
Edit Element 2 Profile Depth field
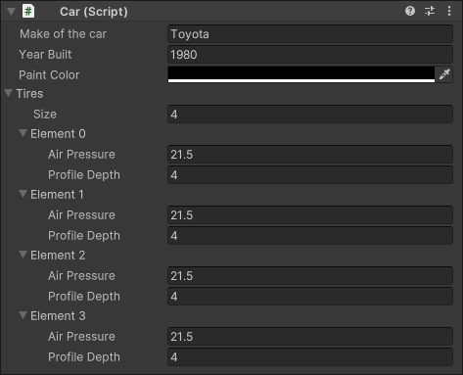[x=310, y=297]
